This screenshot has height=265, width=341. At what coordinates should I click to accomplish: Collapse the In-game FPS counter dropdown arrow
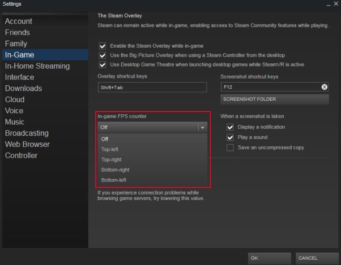coord(202,127)
